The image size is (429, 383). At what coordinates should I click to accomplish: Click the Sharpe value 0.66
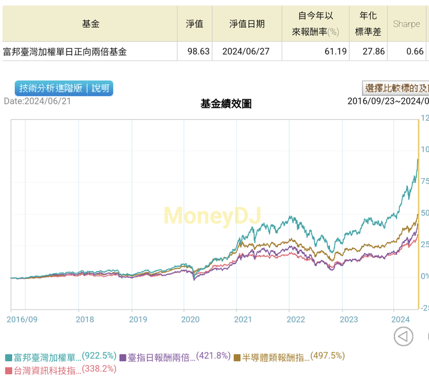point(415,52)
